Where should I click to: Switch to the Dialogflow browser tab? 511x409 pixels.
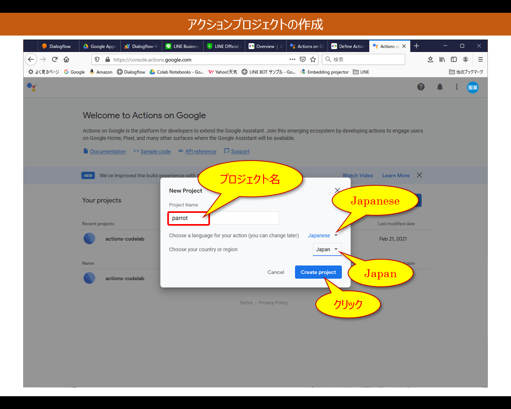[x=58, y=46]
